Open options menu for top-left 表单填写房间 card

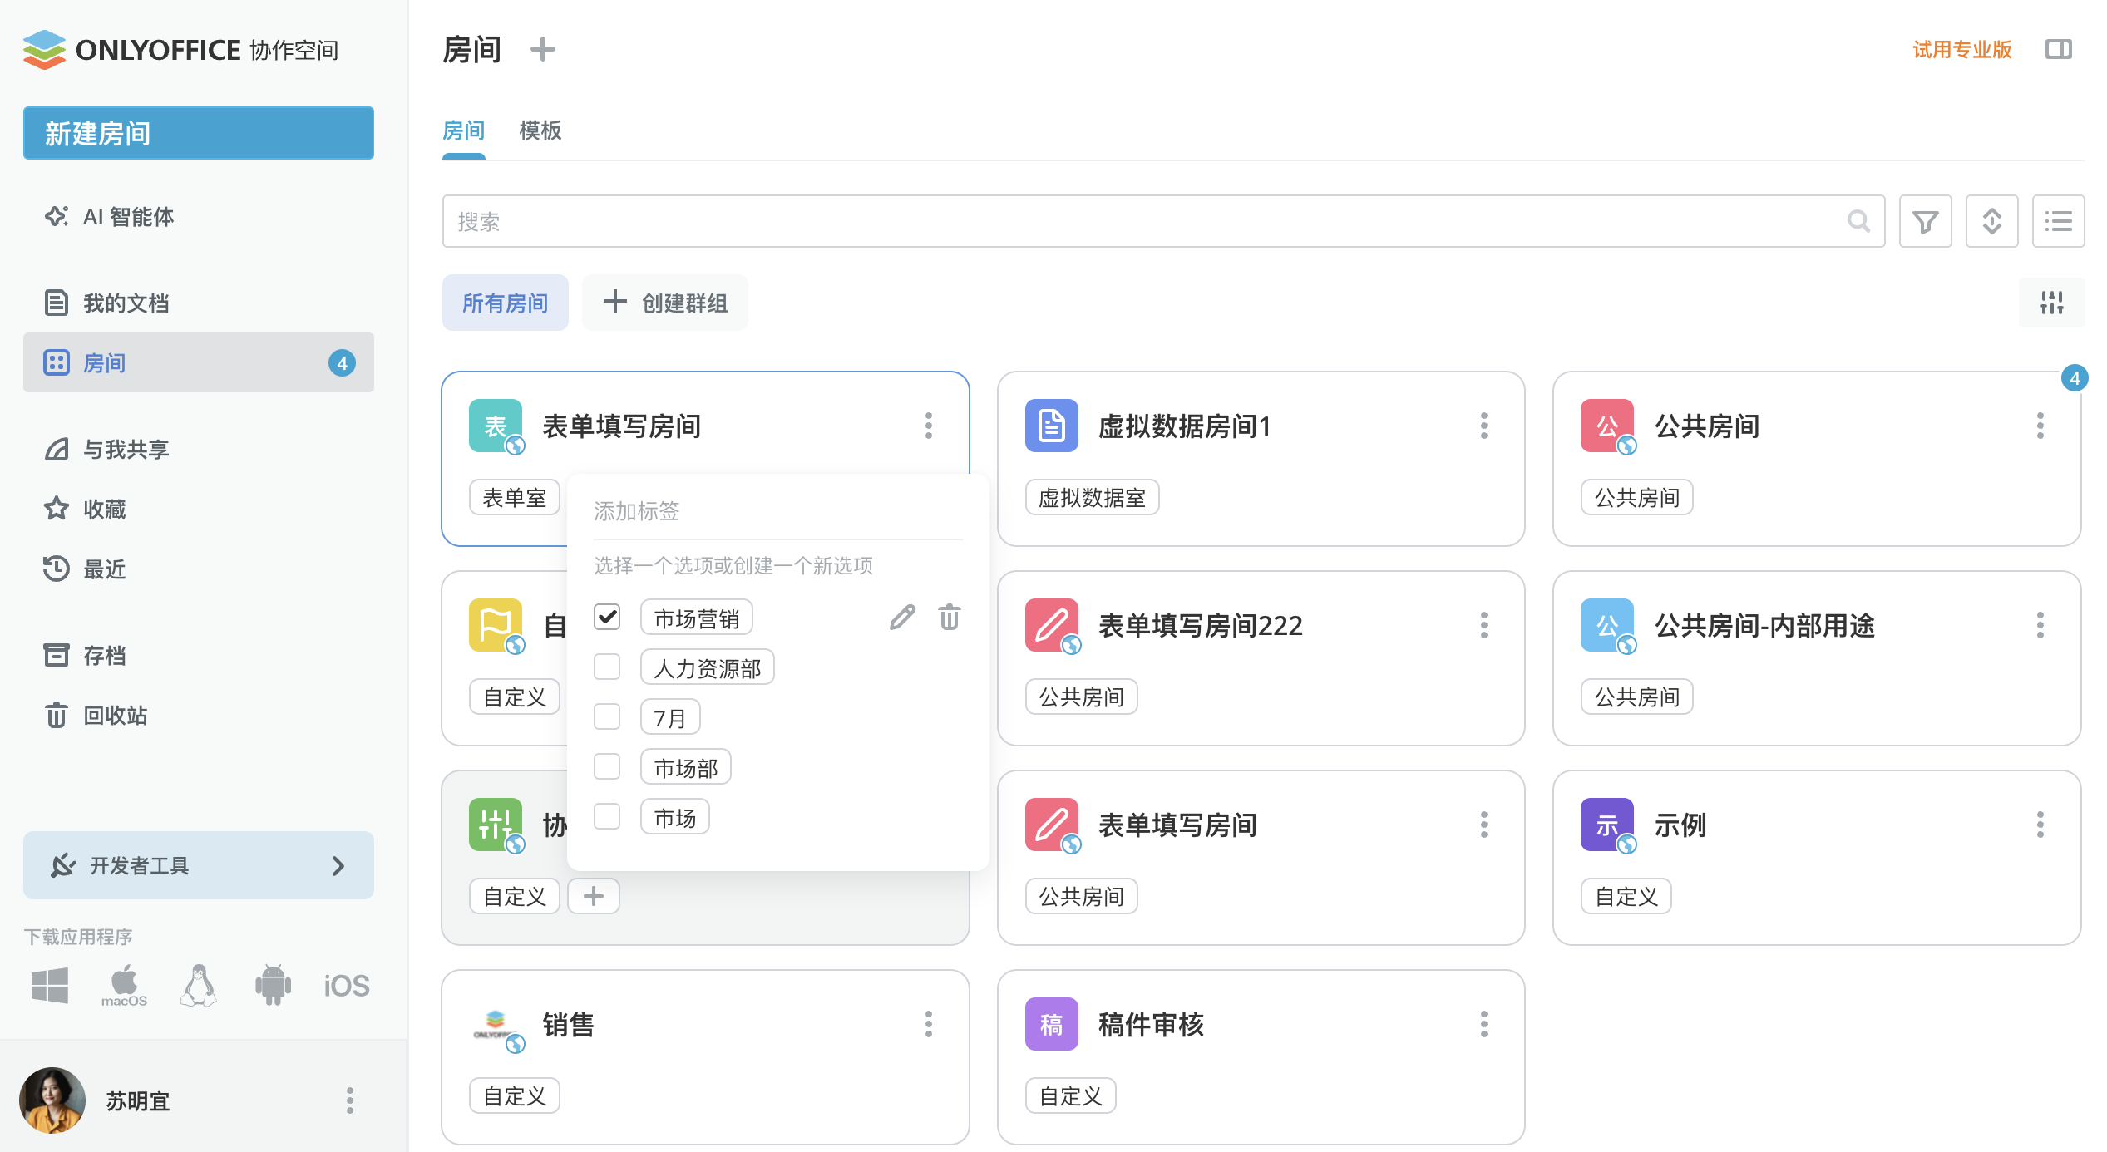pyautogui.click(x=929, y=426)
